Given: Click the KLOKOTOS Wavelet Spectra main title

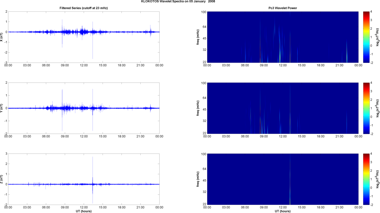Looking at the screenshot, I should (x=178, y=2).
